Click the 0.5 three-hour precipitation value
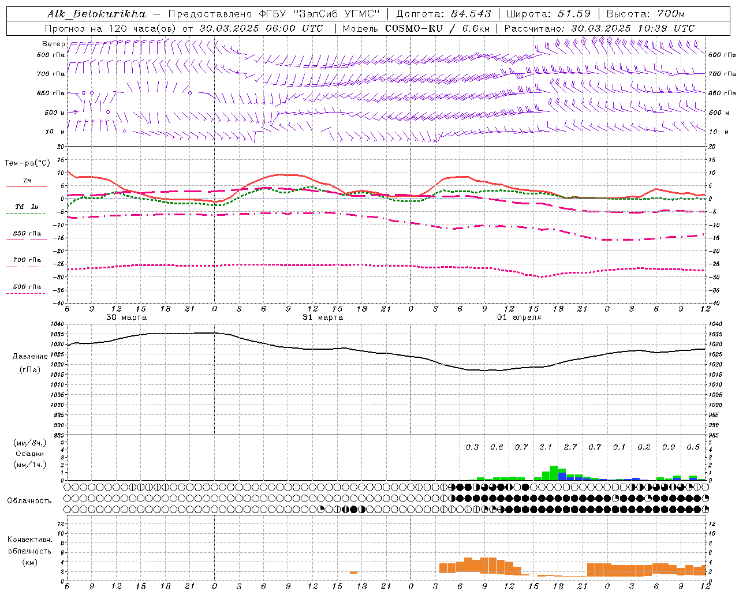The height and width of the screenshot is (591, 739). pos(693,447)
